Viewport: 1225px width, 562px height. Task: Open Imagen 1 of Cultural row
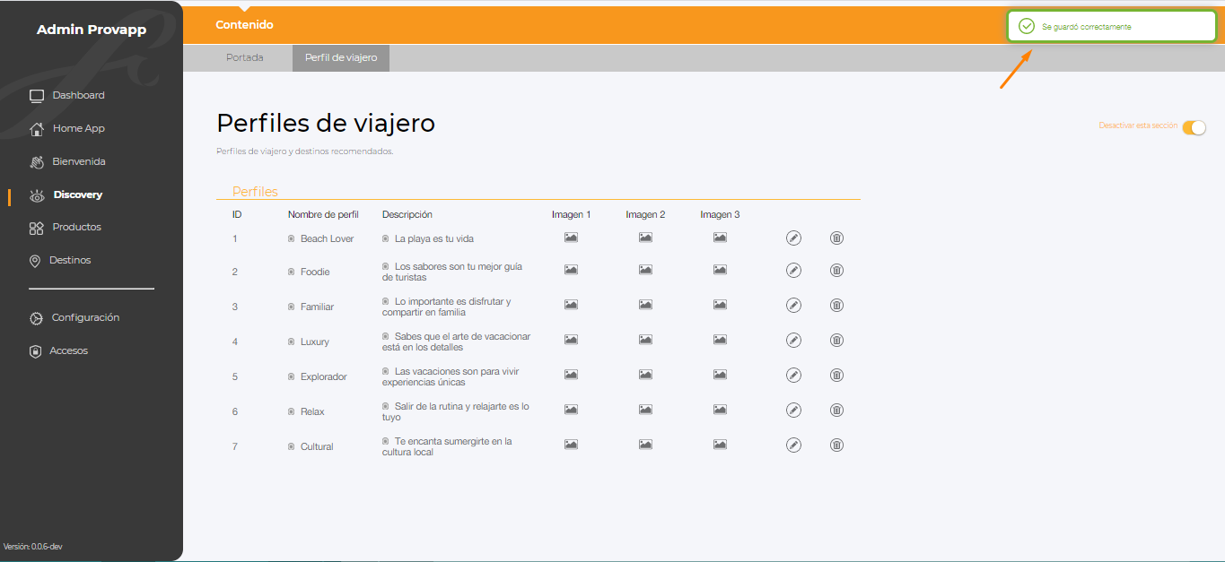click(x=571, y=444)
